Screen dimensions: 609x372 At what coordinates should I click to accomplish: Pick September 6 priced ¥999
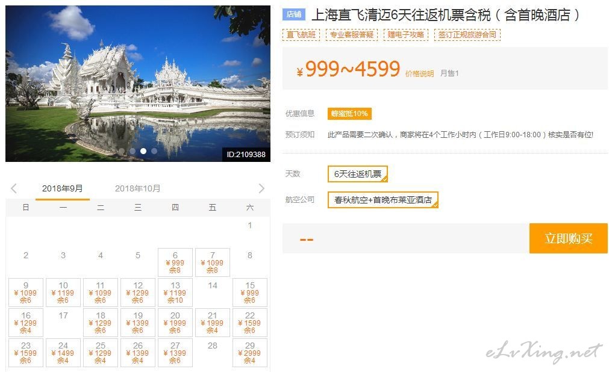coord(175,262)
